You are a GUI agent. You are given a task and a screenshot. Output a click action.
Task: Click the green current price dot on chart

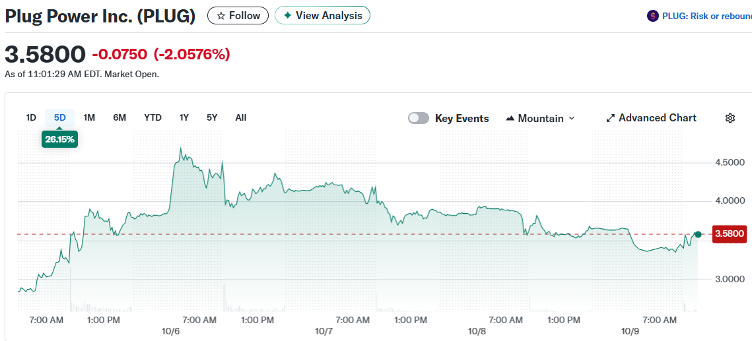pyautogui.click(x=698, y=234)
